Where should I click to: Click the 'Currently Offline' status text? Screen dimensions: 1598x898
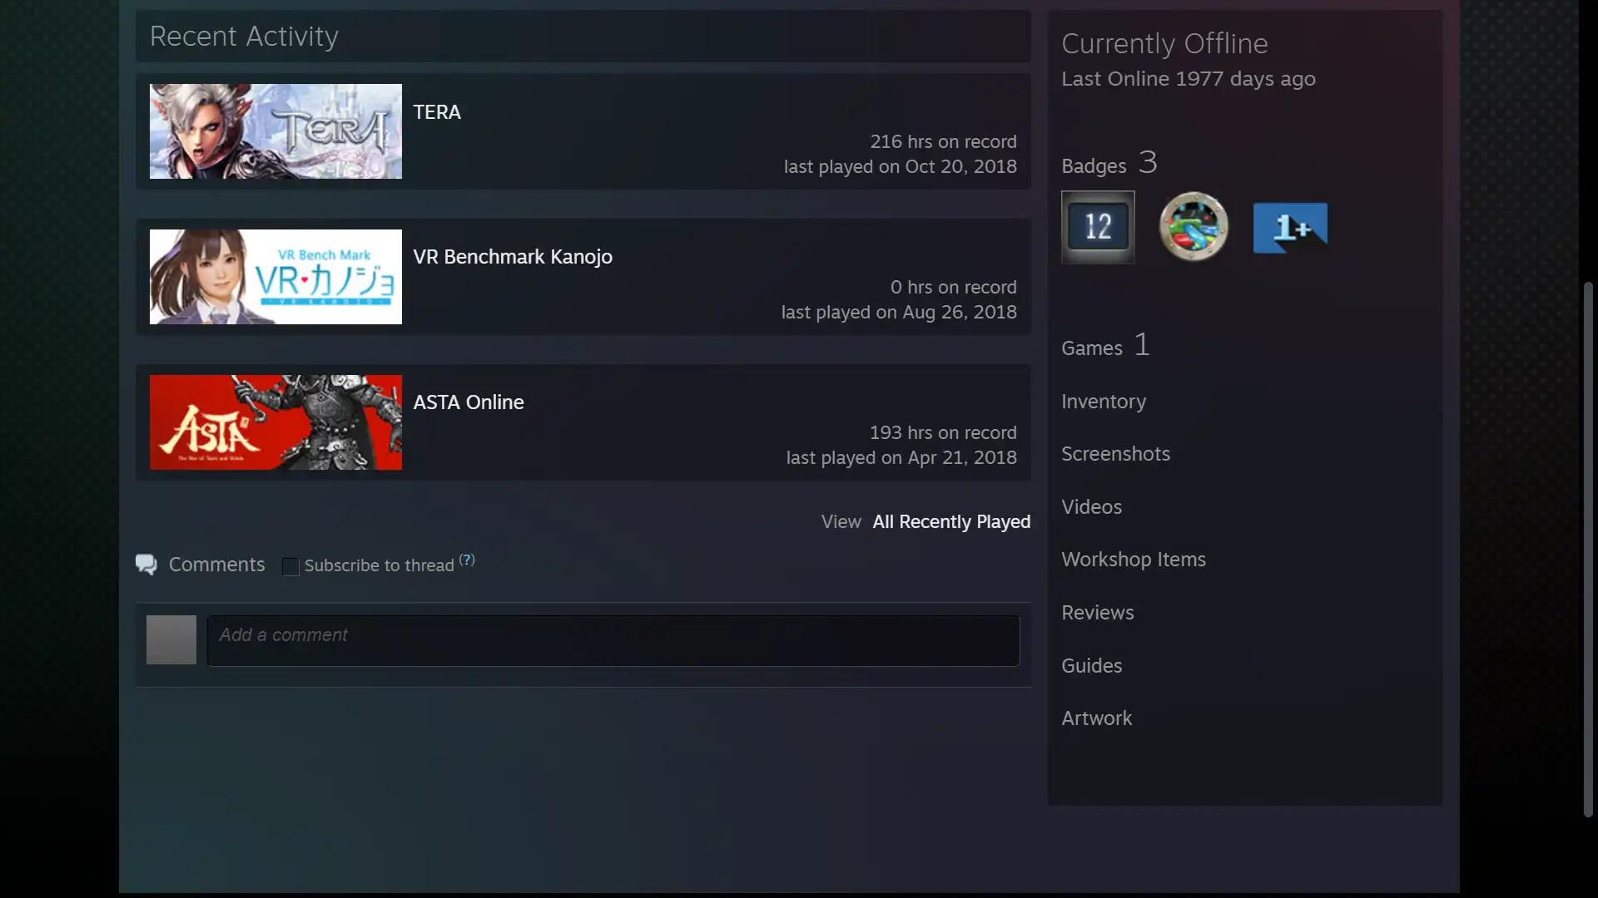(x=1164, y=43)
